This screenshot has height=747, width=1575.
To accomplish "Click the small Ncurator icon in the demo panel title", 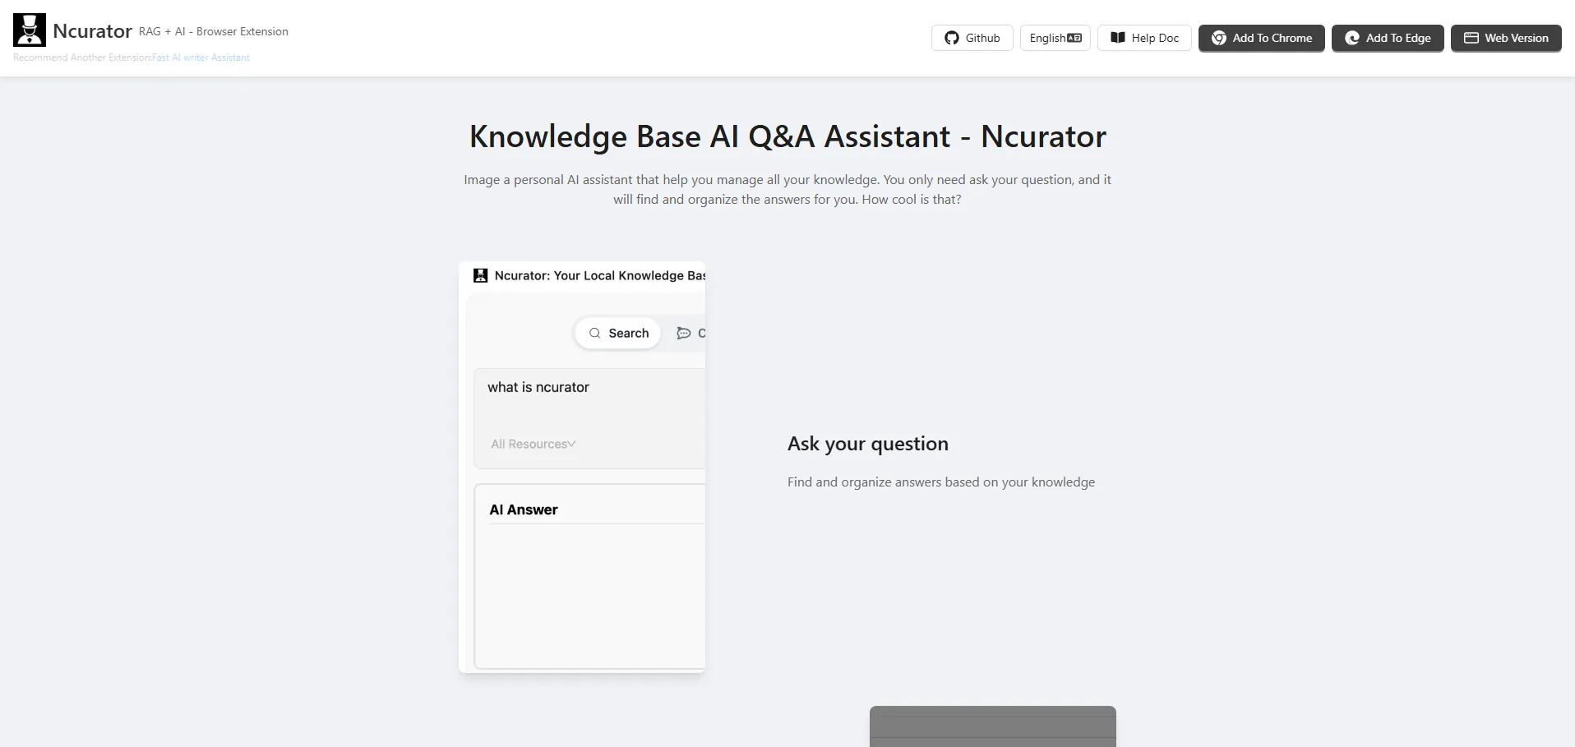I will [x=481, y=275].
